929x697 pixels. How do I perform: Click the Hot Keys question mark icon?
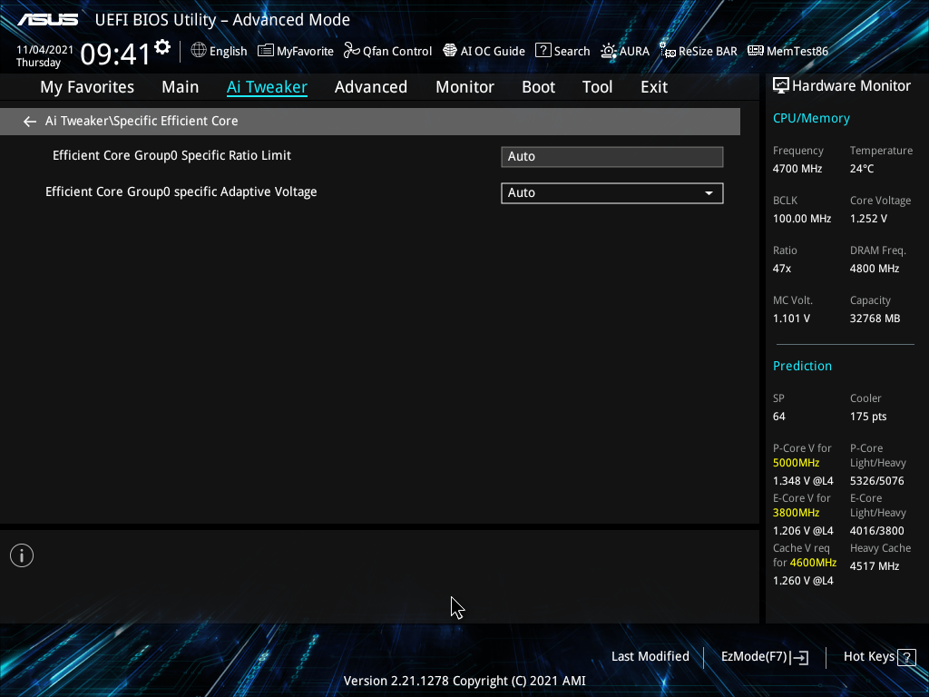[906, 657]
